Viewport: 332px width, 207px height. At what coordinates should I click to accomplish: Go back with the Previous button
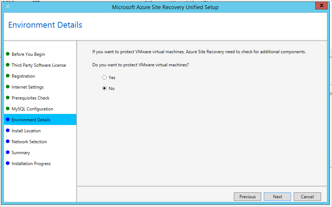tap(247, 197)
